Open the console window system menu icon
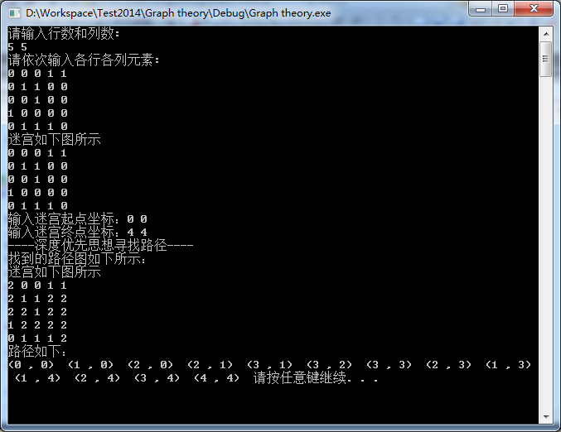 click(14, 13)
